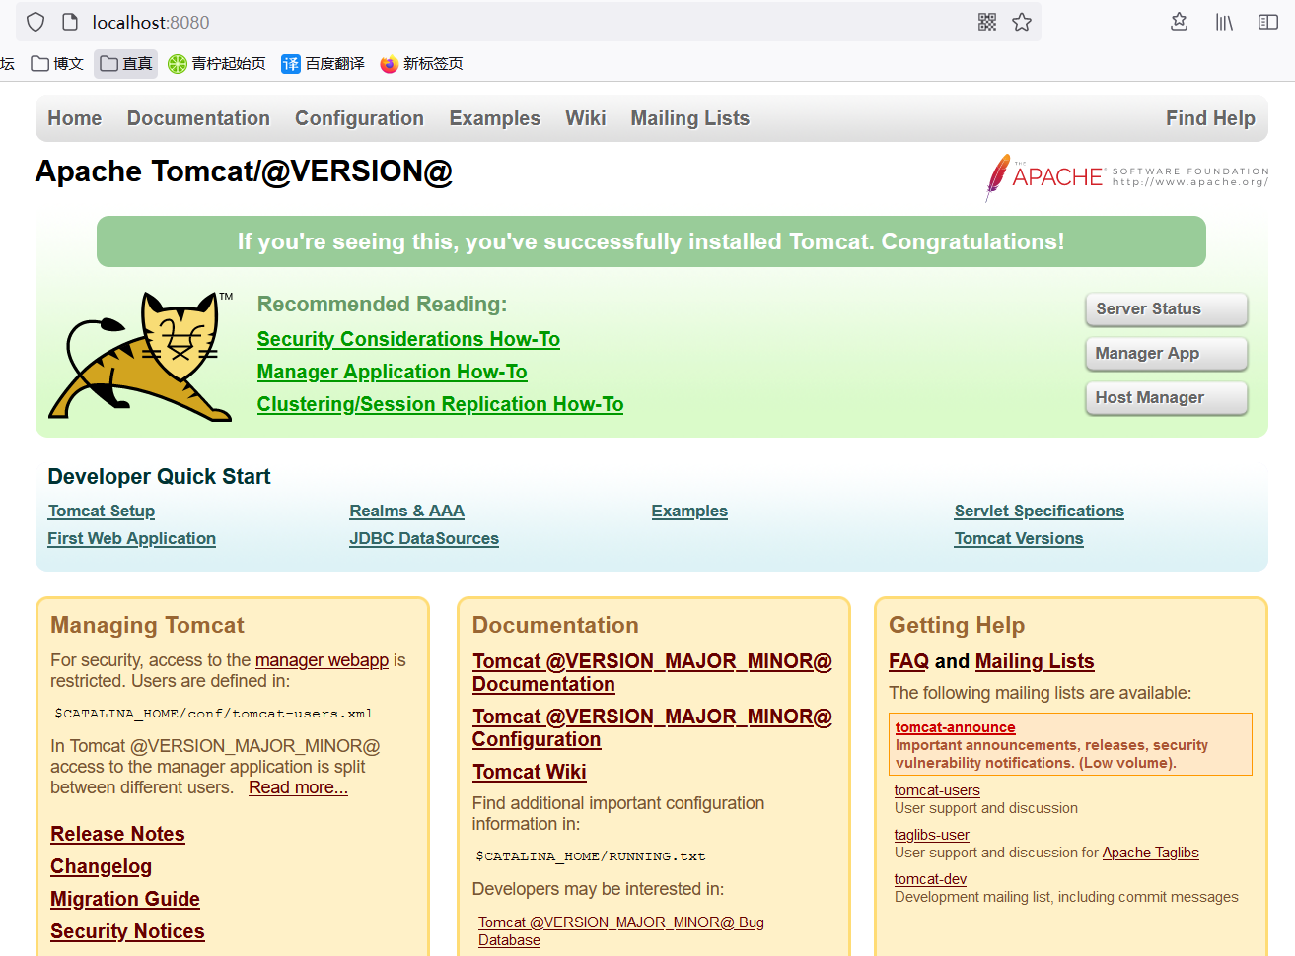The image size is (1295, 956).
Task: Open the FAQ link under Getting Help
Action: [x=908, y=661]
